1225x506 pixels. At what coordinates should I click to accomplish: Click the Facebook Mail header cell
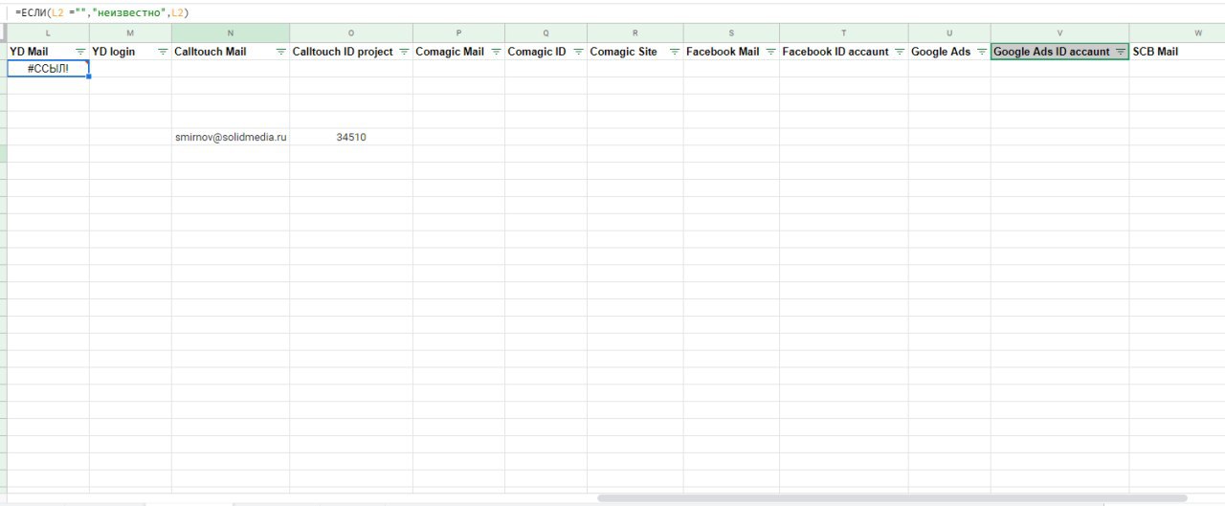731,52
